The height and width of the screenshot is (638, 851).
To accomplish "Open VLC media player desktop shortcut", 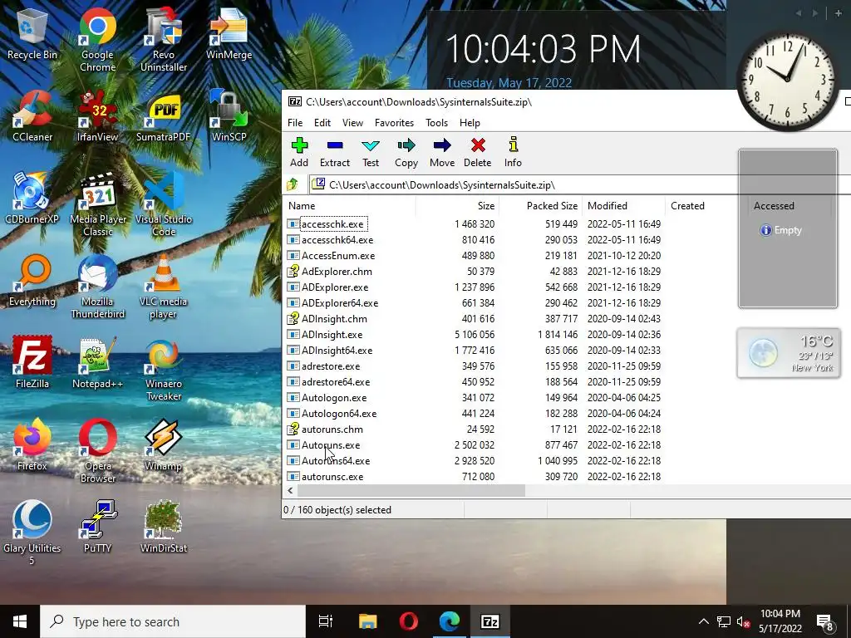I will 164,286.
